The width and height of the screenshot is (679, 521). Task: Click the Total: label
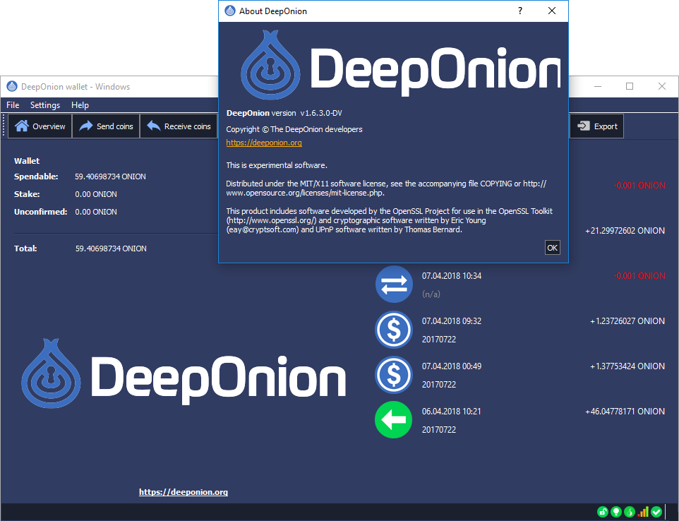(25, 248)
